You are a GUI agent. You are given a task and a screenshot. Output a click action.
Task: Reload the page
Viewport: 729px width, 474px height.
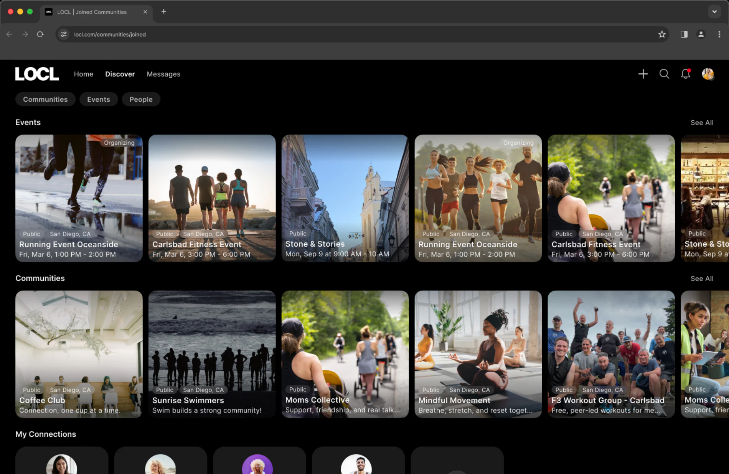point(40,34)
